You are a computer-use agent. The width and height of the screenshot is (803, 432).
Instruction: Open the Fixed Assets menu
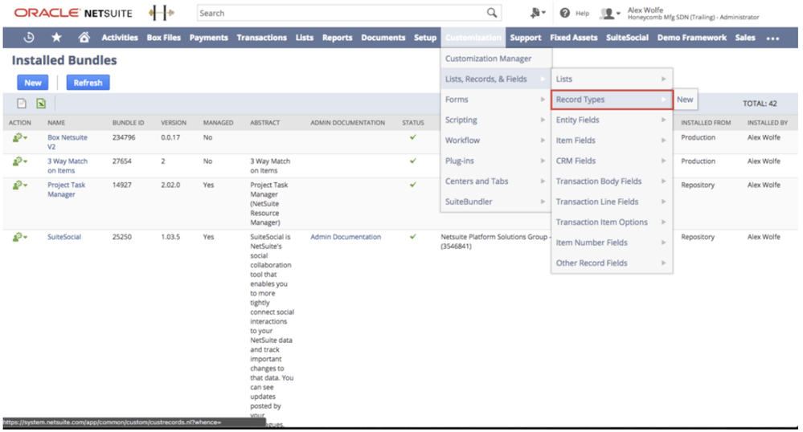coord(574,38)
